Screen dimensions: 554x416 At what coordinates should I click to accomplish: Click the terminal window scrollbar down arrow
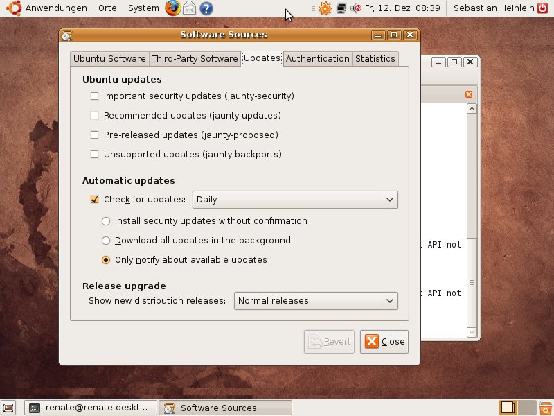tap(472, 332)
